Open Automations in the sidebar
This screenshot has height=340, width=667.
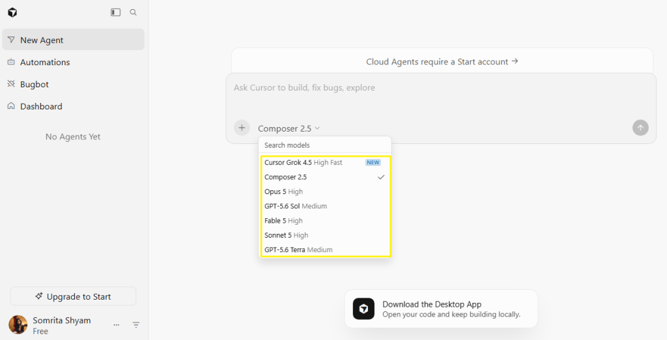(73, 62)
